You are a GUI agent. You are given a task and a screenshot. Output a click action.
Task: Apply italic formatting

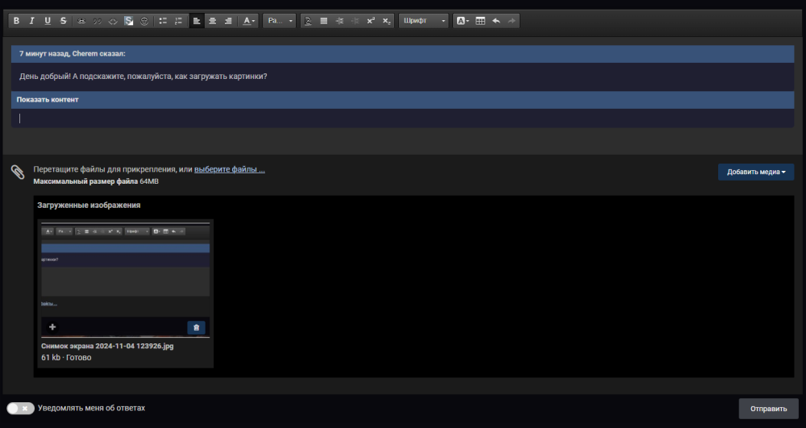31,21
